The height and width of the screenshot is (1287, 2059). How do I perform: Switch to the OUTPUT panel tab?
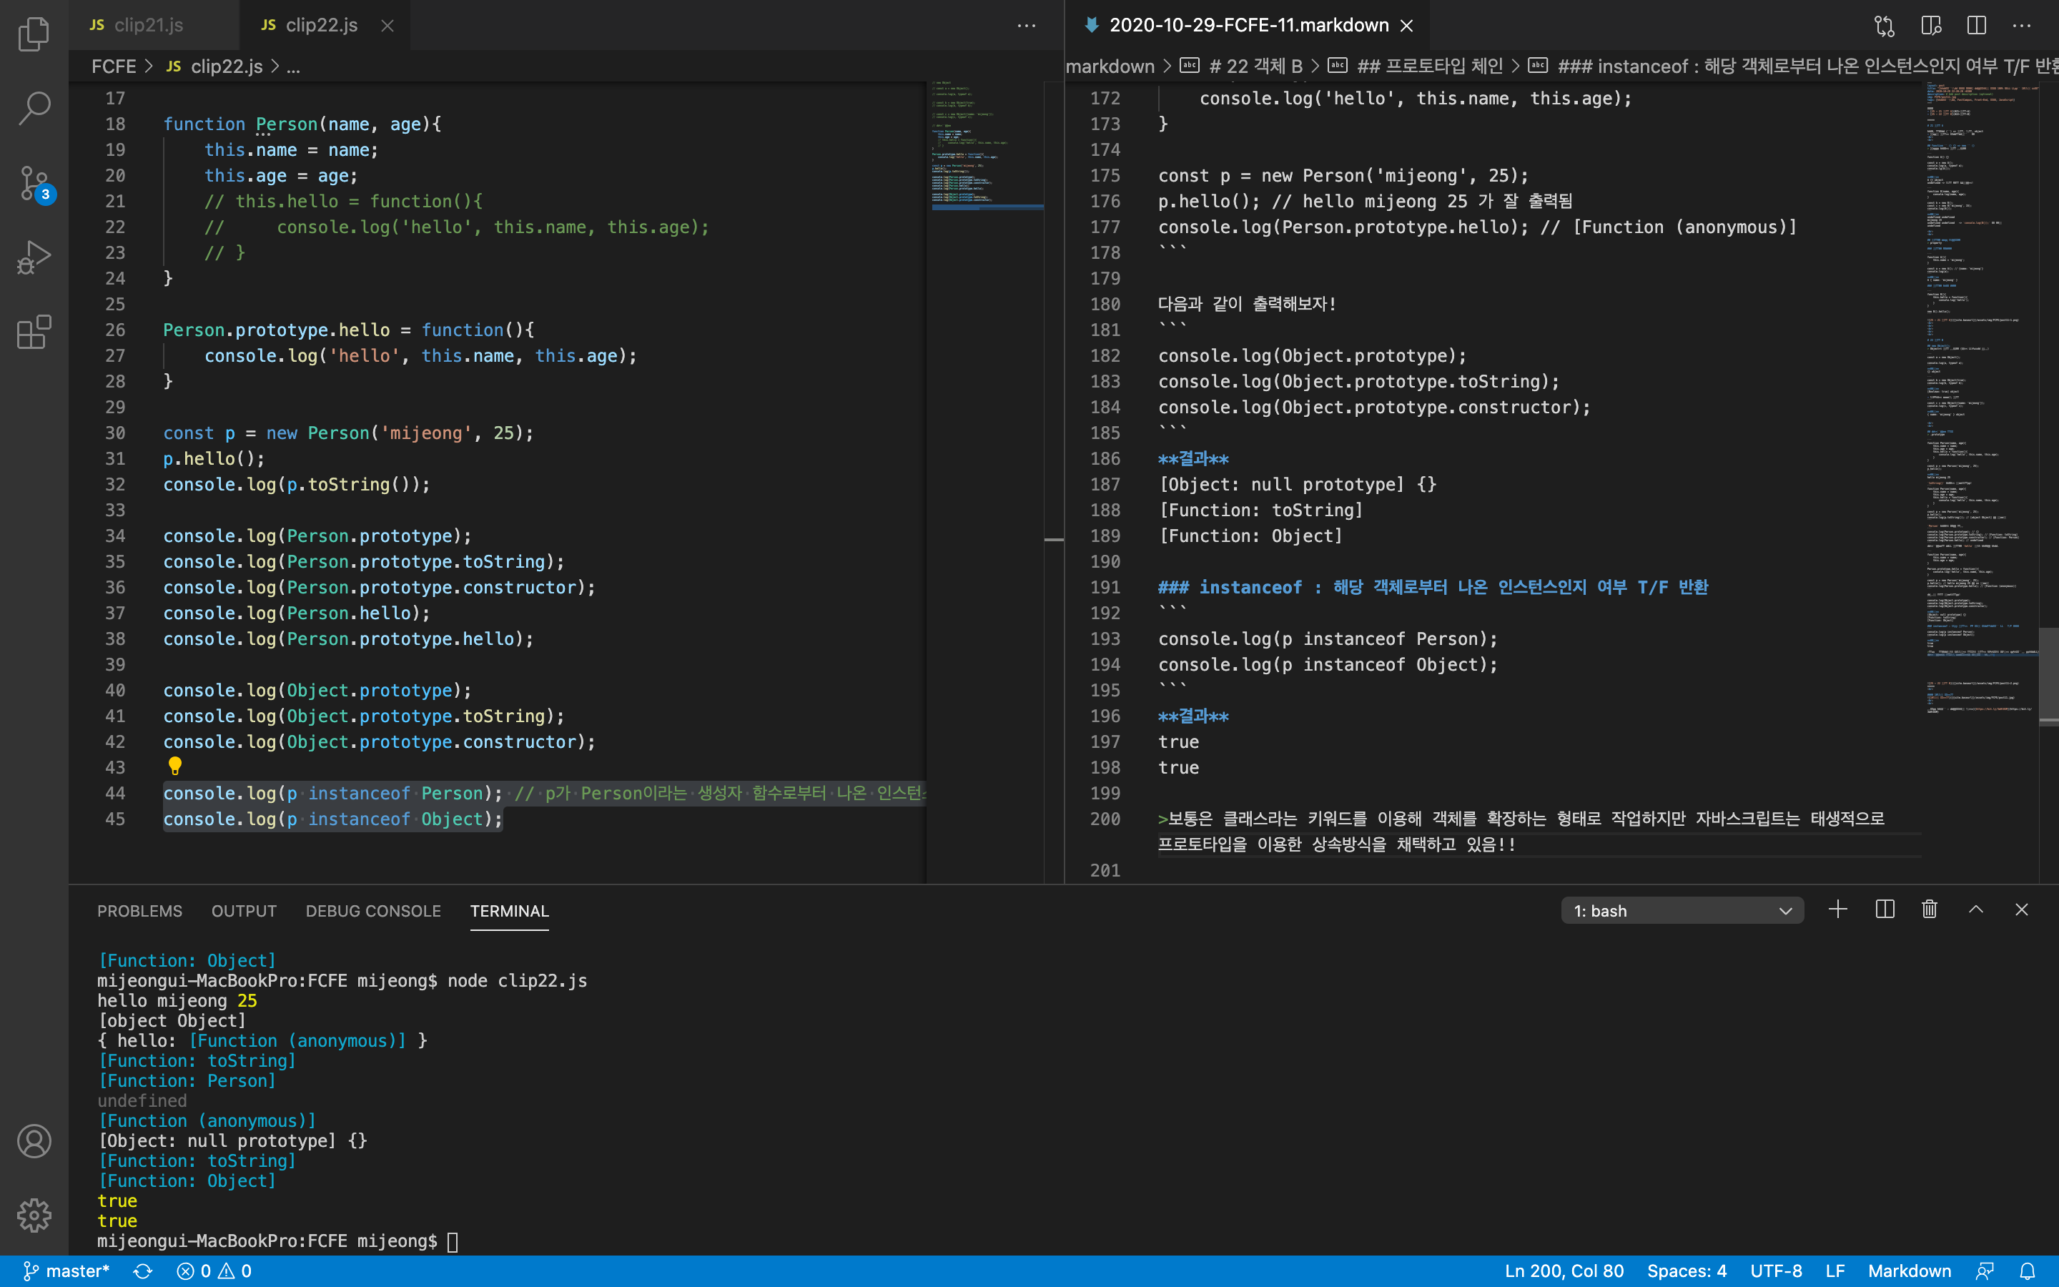[x=245, y=911]
